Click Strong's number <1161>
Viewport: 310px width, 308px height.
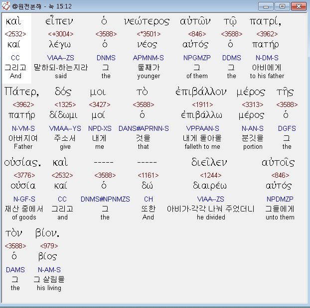(x=148, y=175)
